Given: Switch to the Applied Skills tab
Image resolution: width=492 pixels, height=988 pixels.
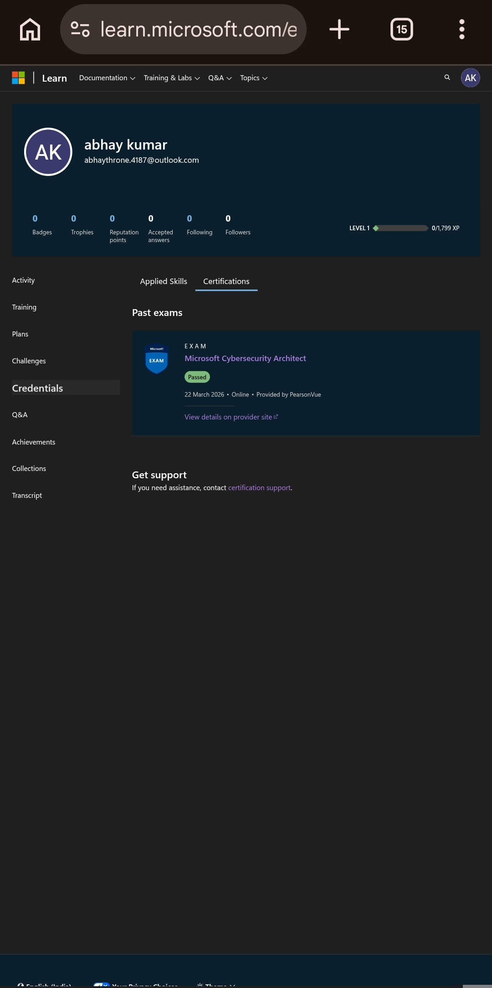Looking at the screenshot, I should click(164, 281).
